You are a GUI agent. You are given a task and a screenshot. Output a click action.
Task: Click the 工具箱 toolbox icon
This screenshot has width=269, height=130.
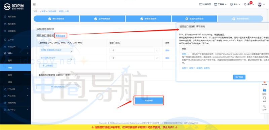[216, 4]
